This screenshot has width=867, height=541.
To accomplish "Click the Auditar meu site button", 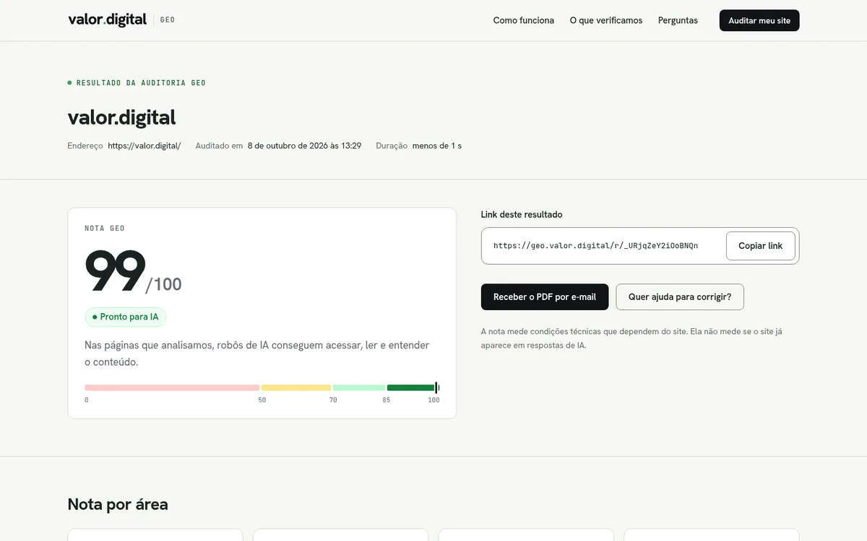I will (759, 20).
